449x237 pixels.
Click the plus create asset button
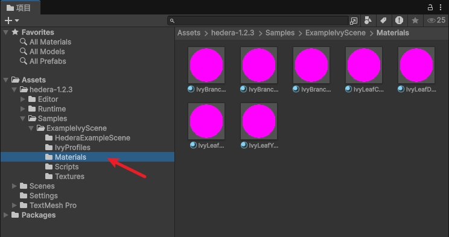(x=8, y=21)
